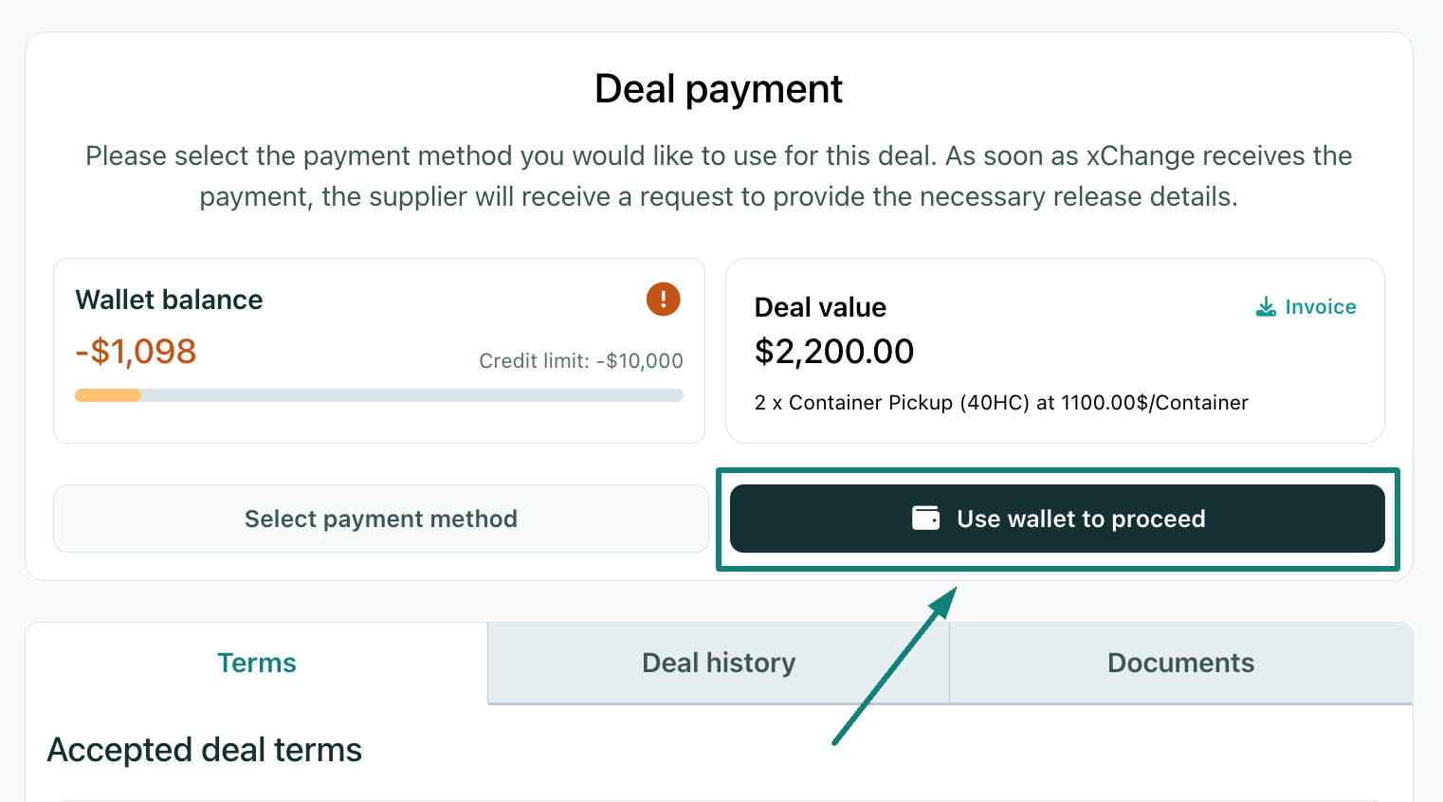This screenshot has width=1443, height=802.
Task: View the Documents tab
Action: click(x=1180, y=663)
